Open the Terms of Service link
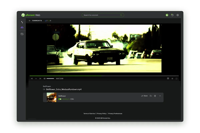 tap(89, 114)
